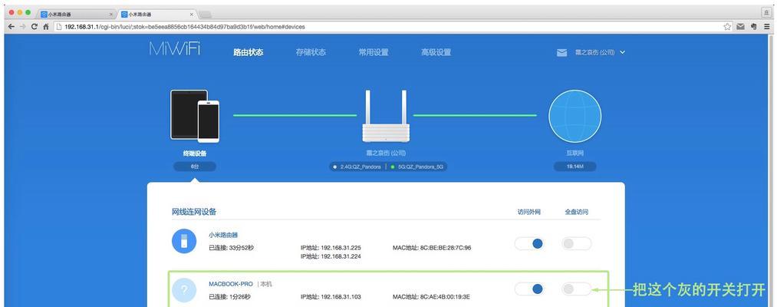Bookmark this page with the star icon

(727, 27)
